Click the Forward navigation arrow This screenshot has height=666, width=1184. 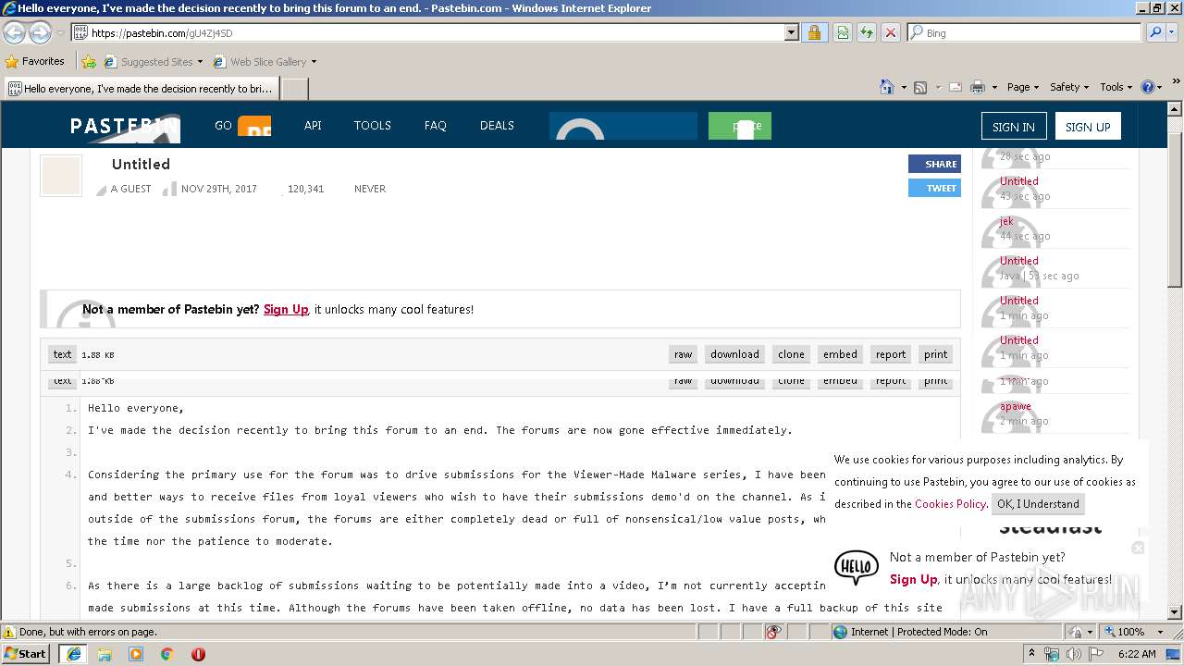click(x=40, y=32)
